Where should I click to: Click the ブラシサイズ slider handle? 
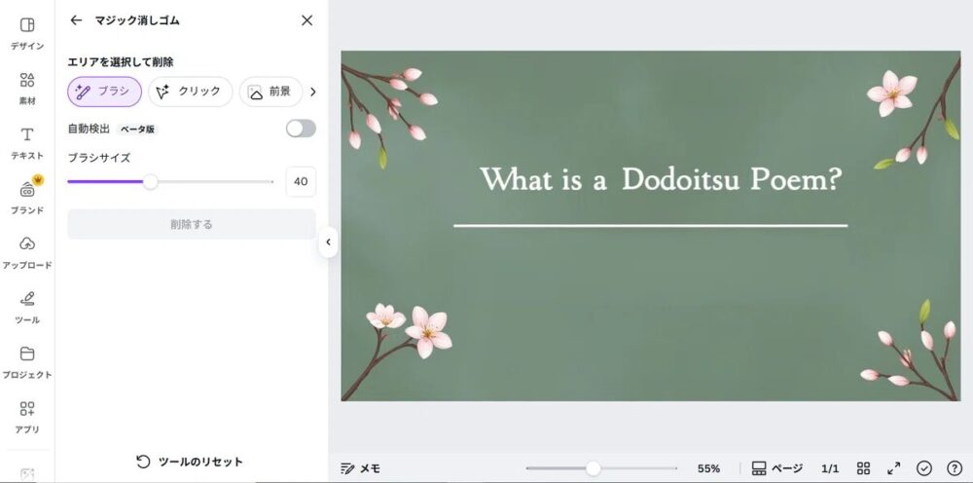click(150, 181)
